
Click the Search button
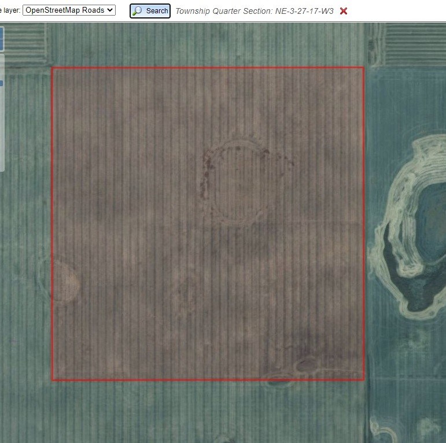[x=150, y=11]
